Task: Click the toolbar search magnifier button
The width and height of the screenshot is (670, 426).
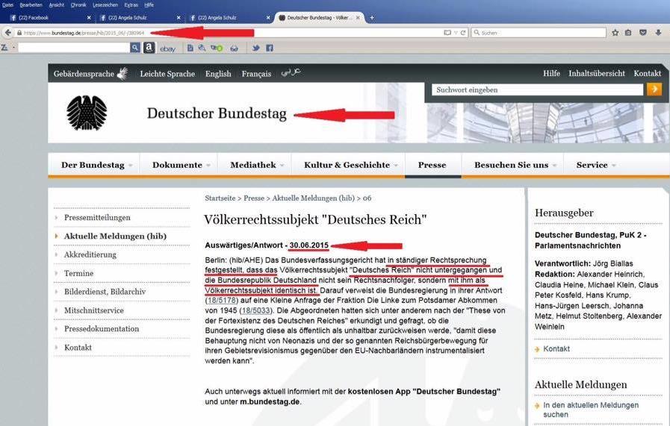Action: tap(135, 48)
